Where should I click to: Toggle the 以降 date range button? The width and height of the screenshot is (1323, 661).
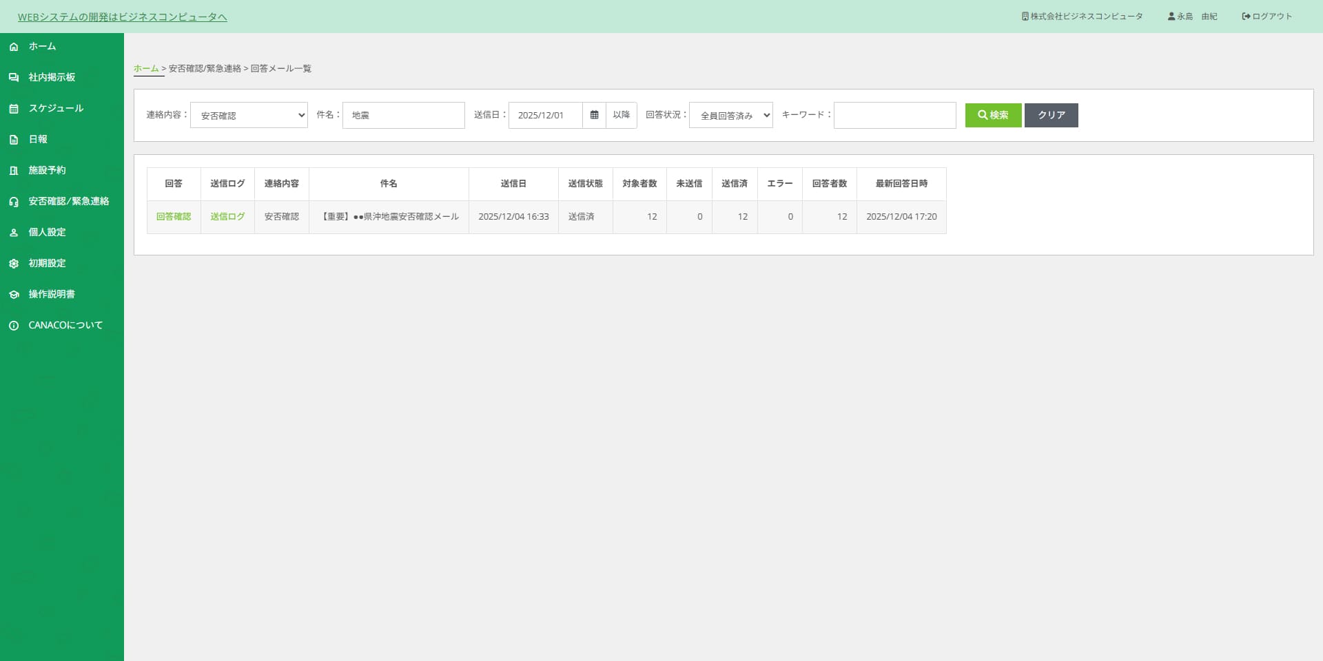click(621, 115)
